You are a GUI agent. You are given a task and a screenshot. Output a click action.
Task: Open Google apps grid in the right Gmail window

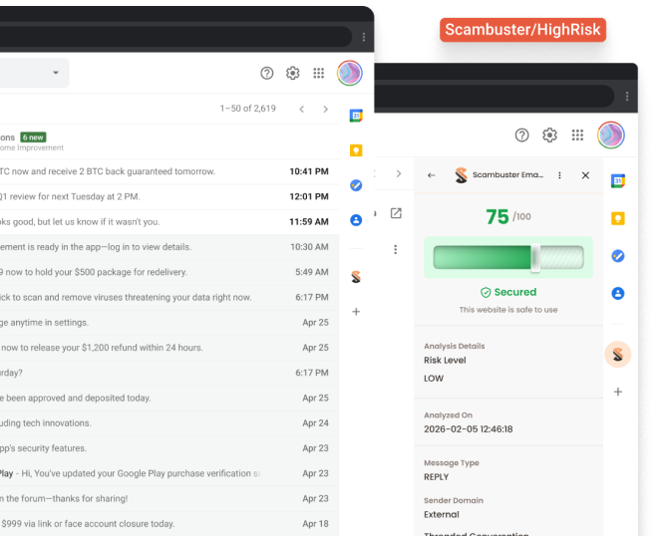(x=577, y=135)
